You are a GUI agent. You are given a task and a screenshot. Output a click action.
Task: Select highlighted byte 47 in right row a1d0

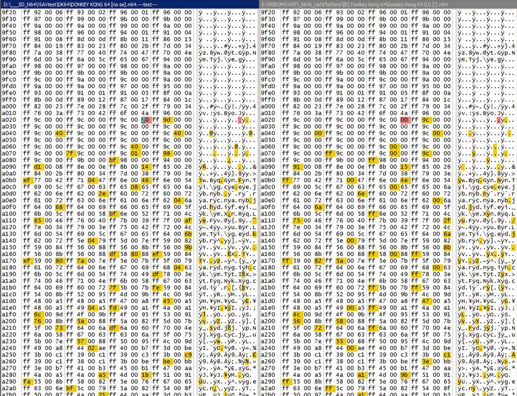426,301
